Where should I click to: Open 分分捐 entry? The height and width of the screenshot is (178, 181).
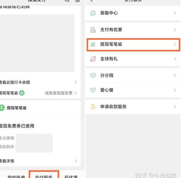click(x=133, y=76)
